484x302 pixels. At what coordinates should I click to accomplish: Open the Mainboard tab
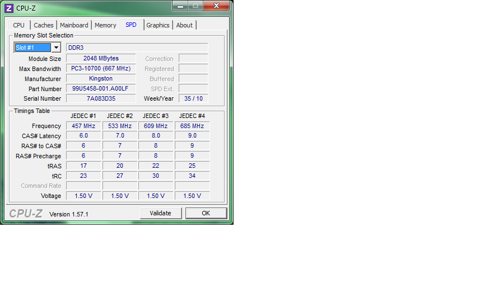coord(74,25)
